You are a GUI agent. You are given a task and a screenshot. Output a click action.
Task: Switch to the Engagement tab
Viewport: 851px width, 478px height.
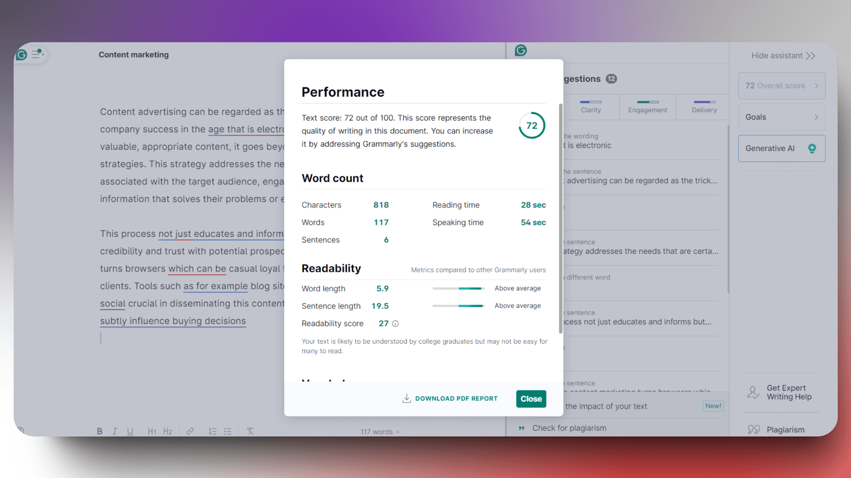(647, 106)
